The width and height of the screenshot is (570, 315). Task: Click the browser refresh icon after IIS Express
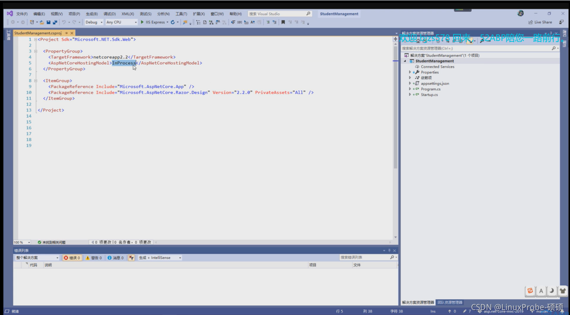[173, 22]
